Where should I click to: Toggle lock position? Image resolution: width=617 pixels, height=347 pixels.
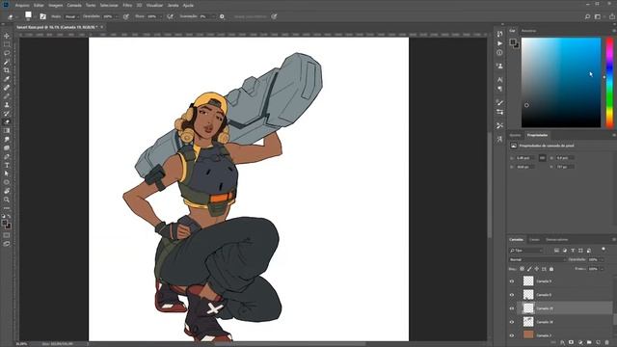point(537,269)
